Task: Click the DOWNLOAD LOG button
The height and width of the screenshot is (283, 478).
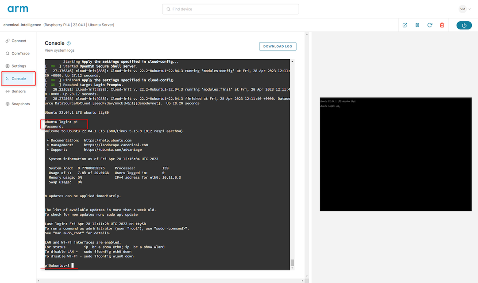Action: [x=278, y=46]
